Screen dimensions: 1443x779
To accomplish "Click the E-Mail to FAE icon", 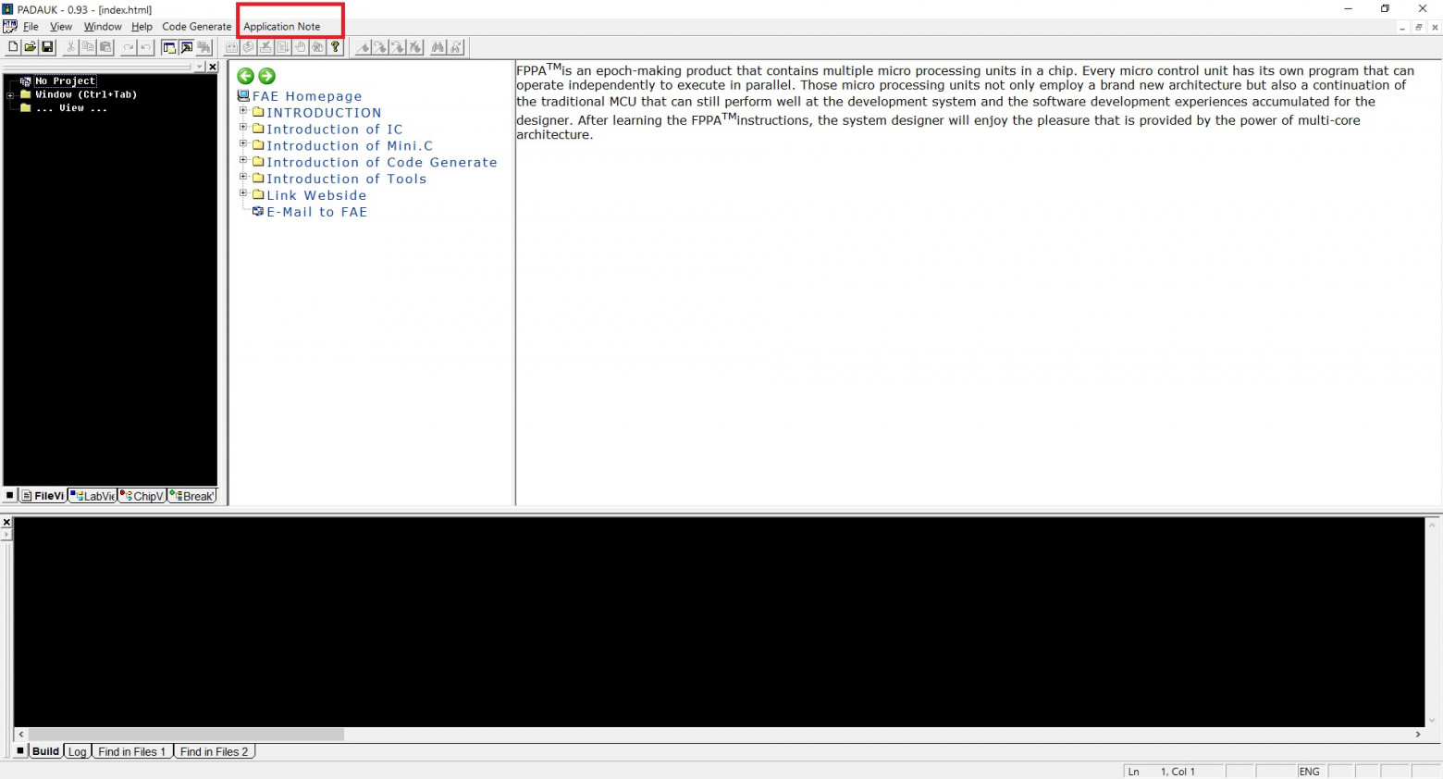I will 258,212.
